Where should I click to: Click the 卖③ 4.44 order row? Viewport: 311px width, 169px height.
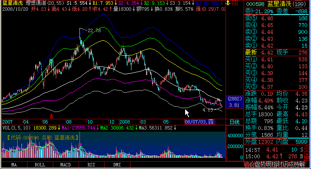click(276, 32)
